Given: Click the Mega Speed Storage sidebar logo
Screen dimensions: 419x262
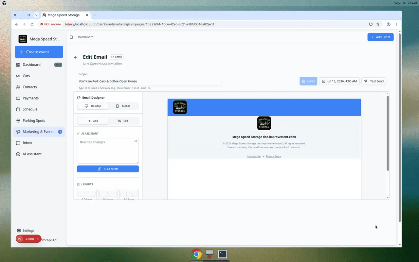Looking at the screenshot, I should pos(23,39).
